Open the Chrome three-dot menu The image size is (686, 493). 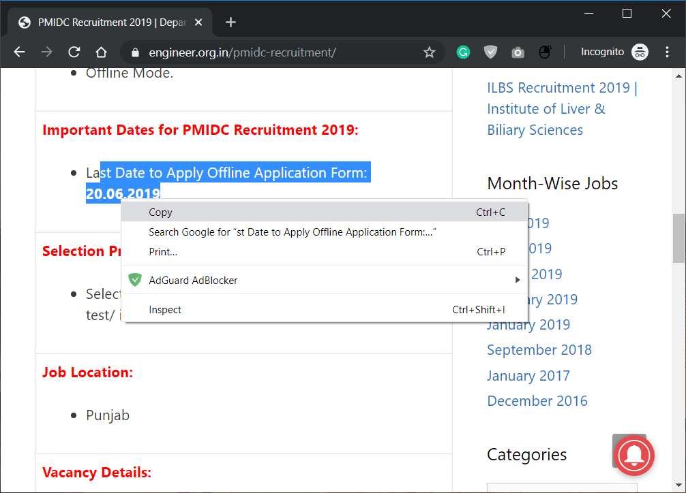(x=667, y=52)
